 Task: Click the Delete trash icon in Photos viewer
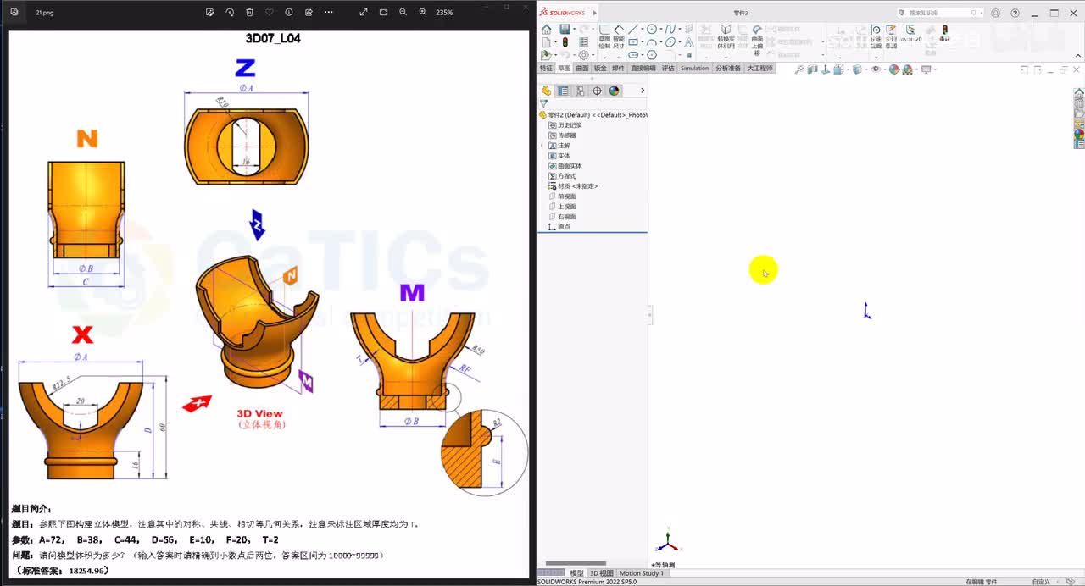pos(249,12)
